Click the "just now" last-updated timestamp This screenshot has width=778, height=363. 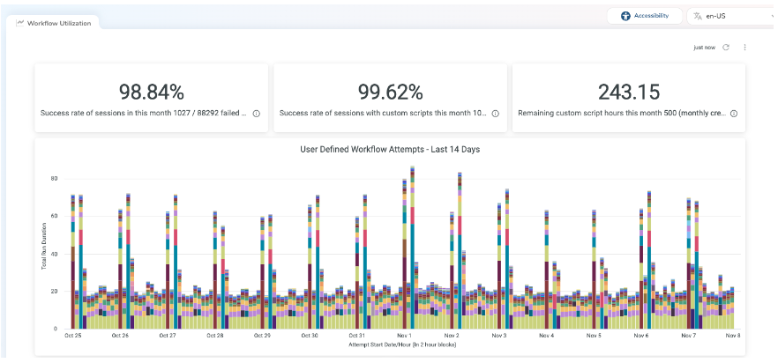(704, 48)
